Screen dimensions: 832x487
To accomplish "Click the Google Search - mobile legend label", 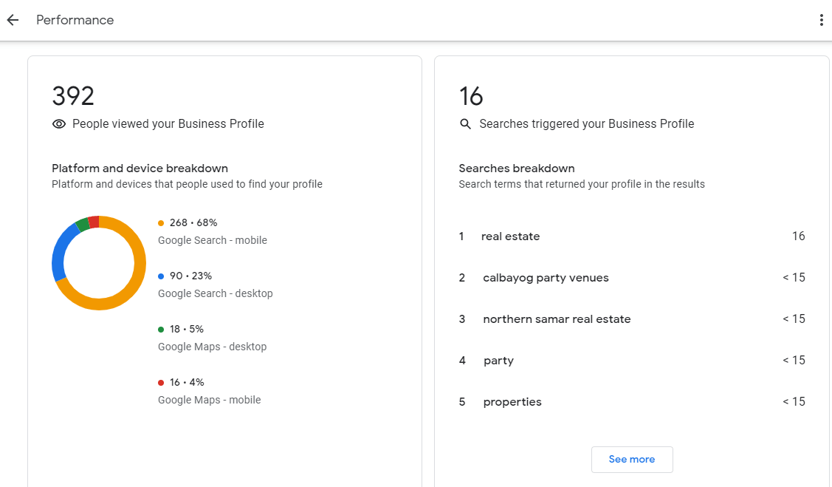I will tap(213, 240).
